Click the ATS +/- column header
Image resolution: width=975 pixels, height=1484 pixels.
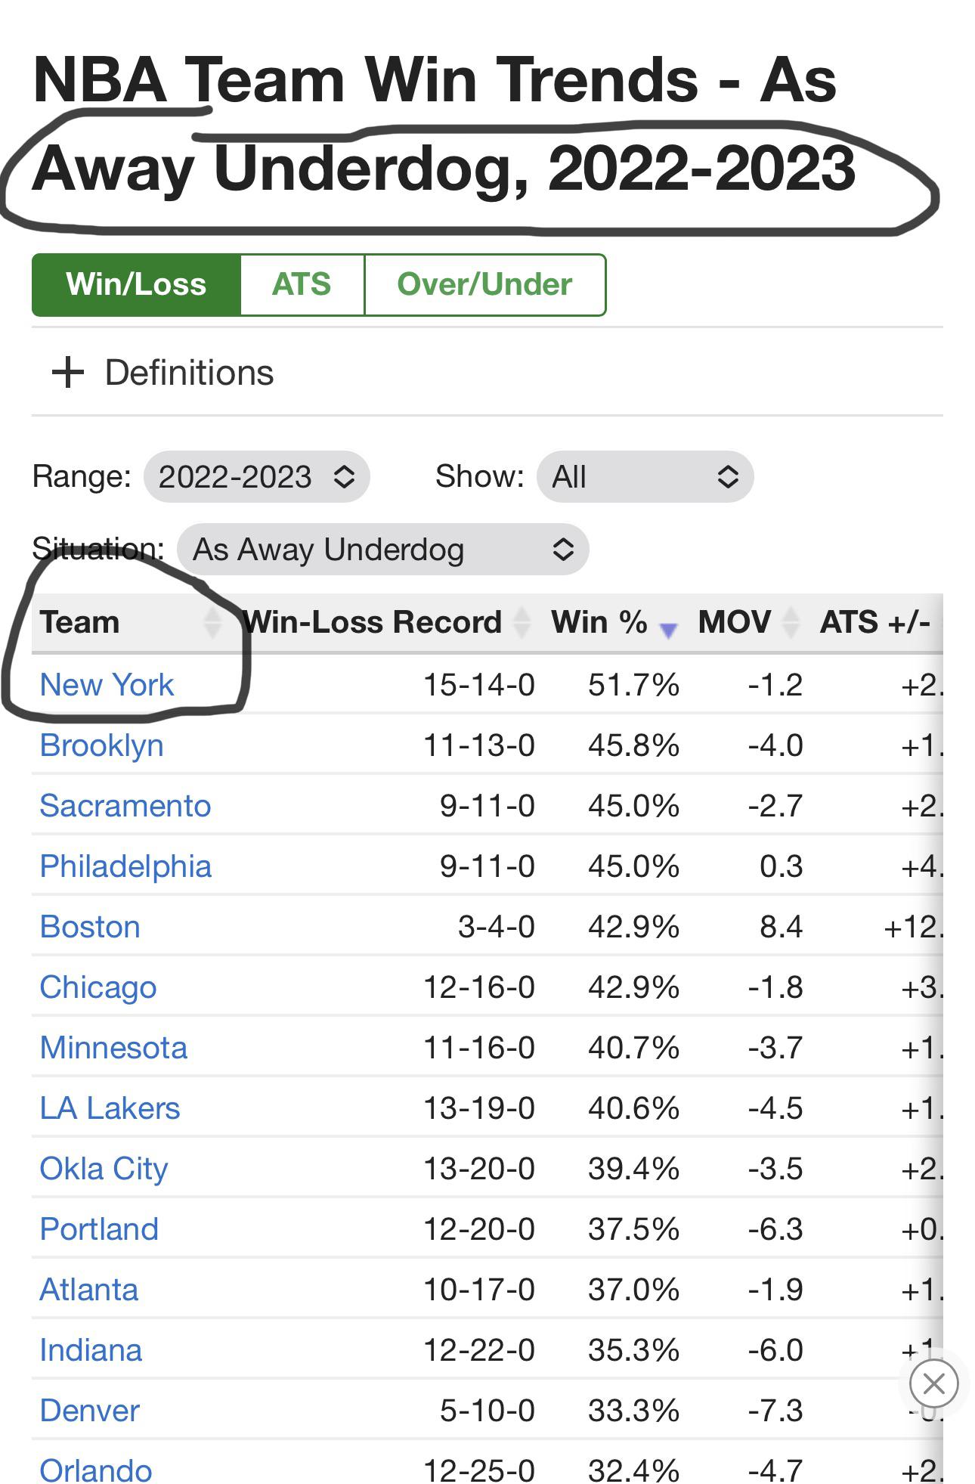[x=874, y=622]
